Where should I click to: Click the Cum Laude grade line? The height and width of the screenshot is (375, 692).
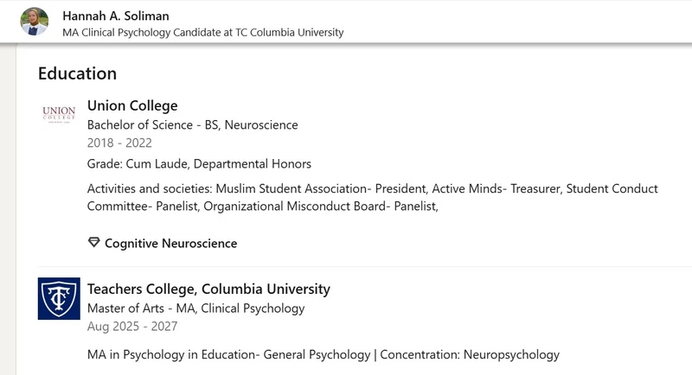[x=199, y=164]
